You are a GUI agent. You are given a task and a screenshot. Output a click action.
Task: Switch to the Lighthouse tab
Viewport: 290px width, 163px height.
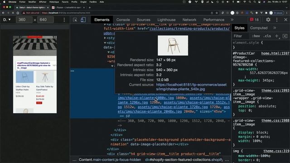(x=166, y=20)
